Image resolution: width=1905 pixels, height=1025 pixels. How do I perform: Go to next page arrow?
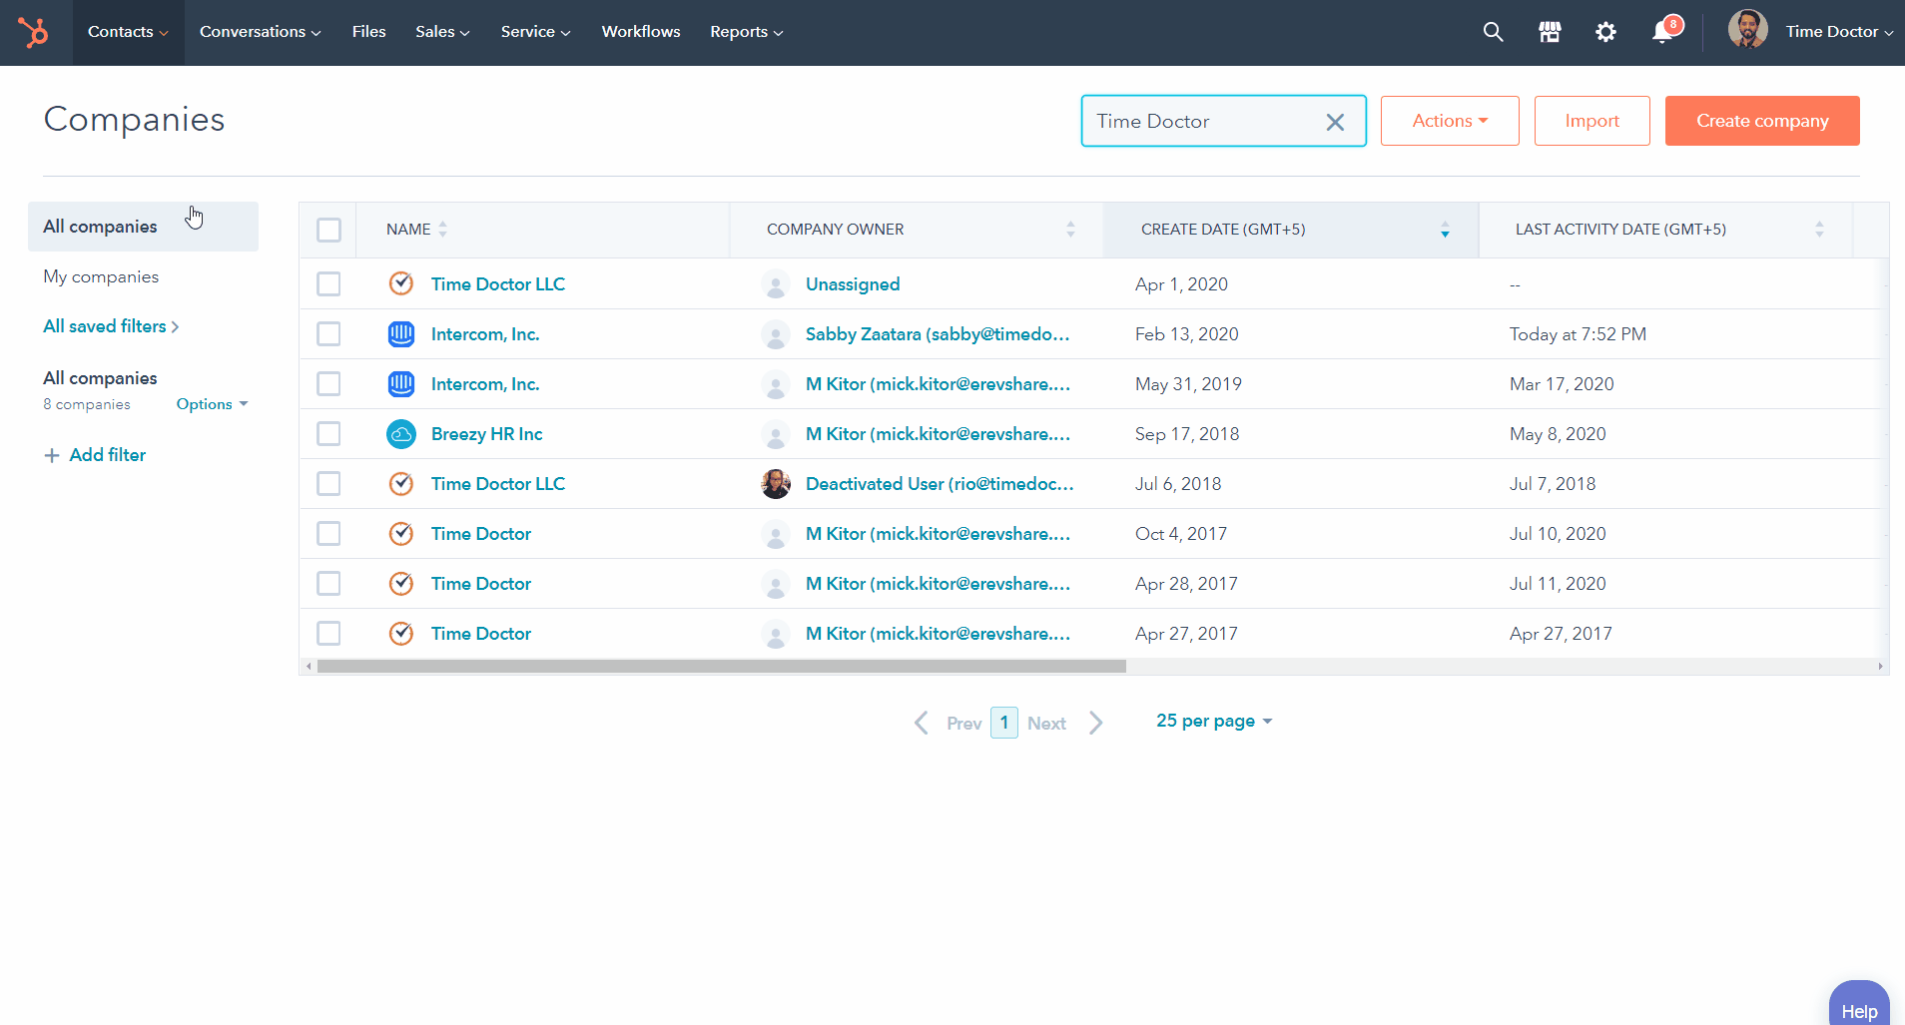coord(1096,723)
